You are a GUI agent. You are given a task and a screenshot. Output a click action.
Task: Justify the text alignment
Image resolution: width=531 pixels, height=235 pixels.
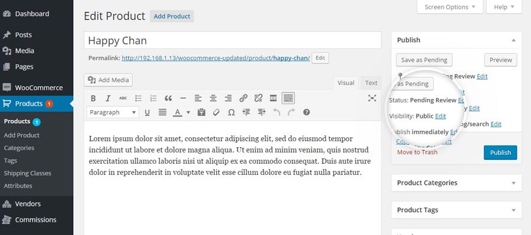[x=163, y=112]
